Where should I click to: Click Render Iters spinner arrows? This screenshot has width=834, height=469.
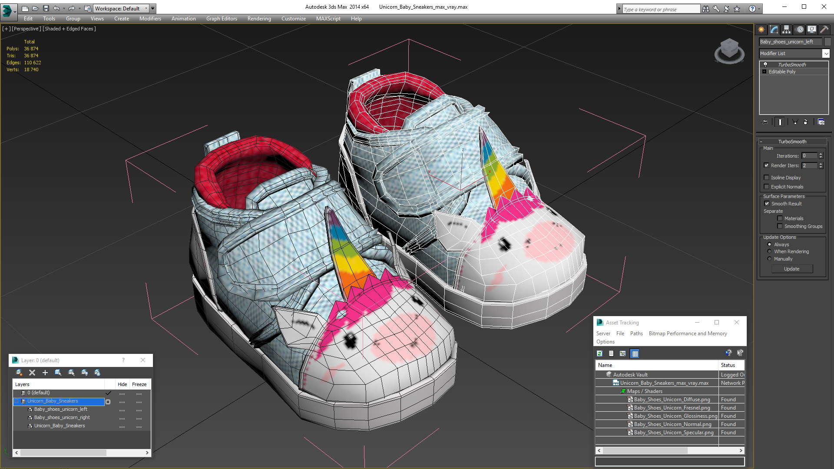(x=821, y=165)
